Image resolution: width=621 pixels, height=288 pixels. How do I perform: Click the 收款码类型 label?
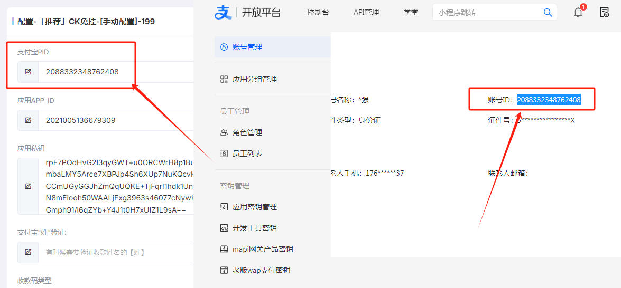click(x=34, y=281)
